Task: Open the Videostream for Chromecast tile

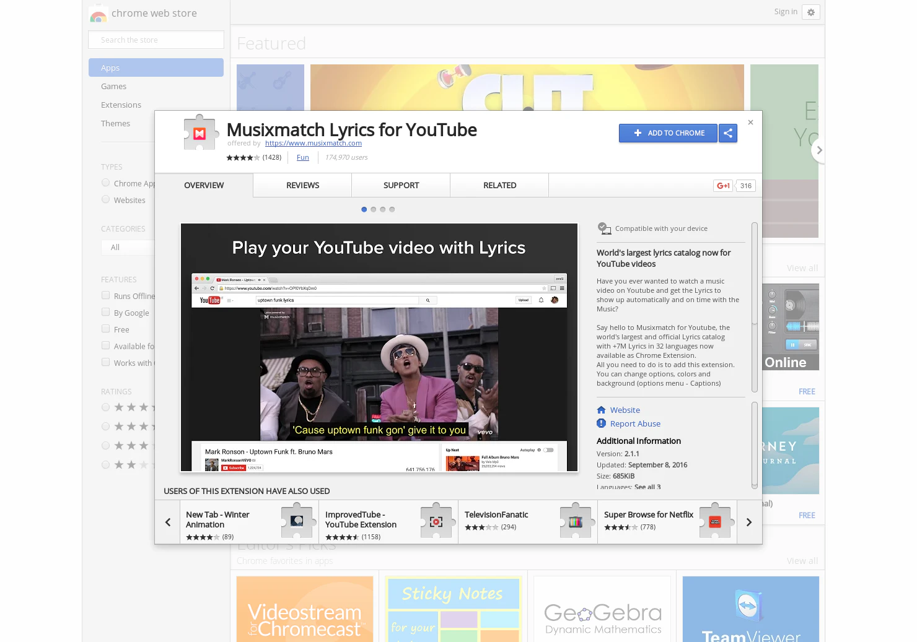Action: (x=305, y=609)
